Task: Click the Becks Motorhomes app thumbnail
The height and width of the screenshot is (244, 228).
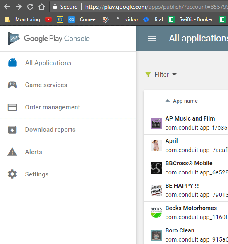Action: click(x=156, y=213)
